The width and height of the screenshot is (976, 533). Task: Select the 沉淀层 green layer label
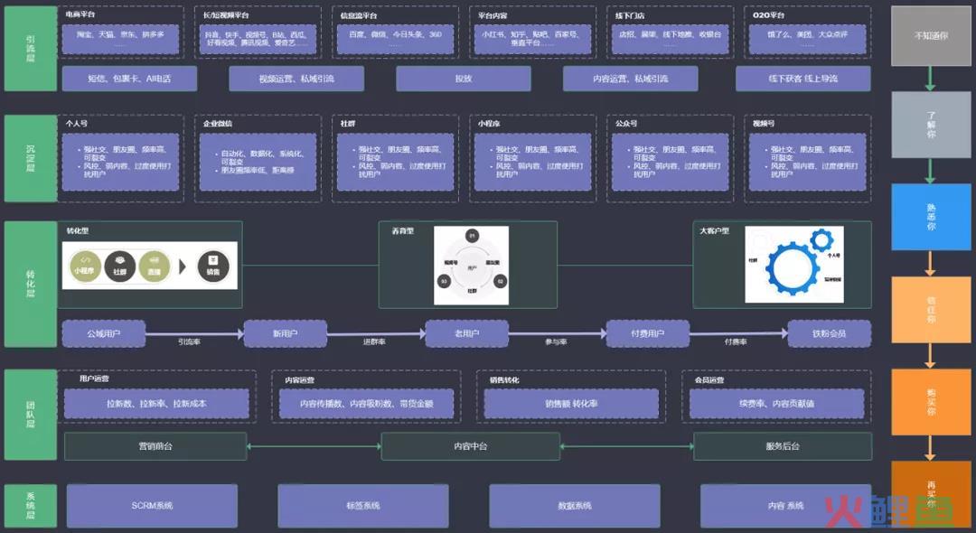coord(31,158)
